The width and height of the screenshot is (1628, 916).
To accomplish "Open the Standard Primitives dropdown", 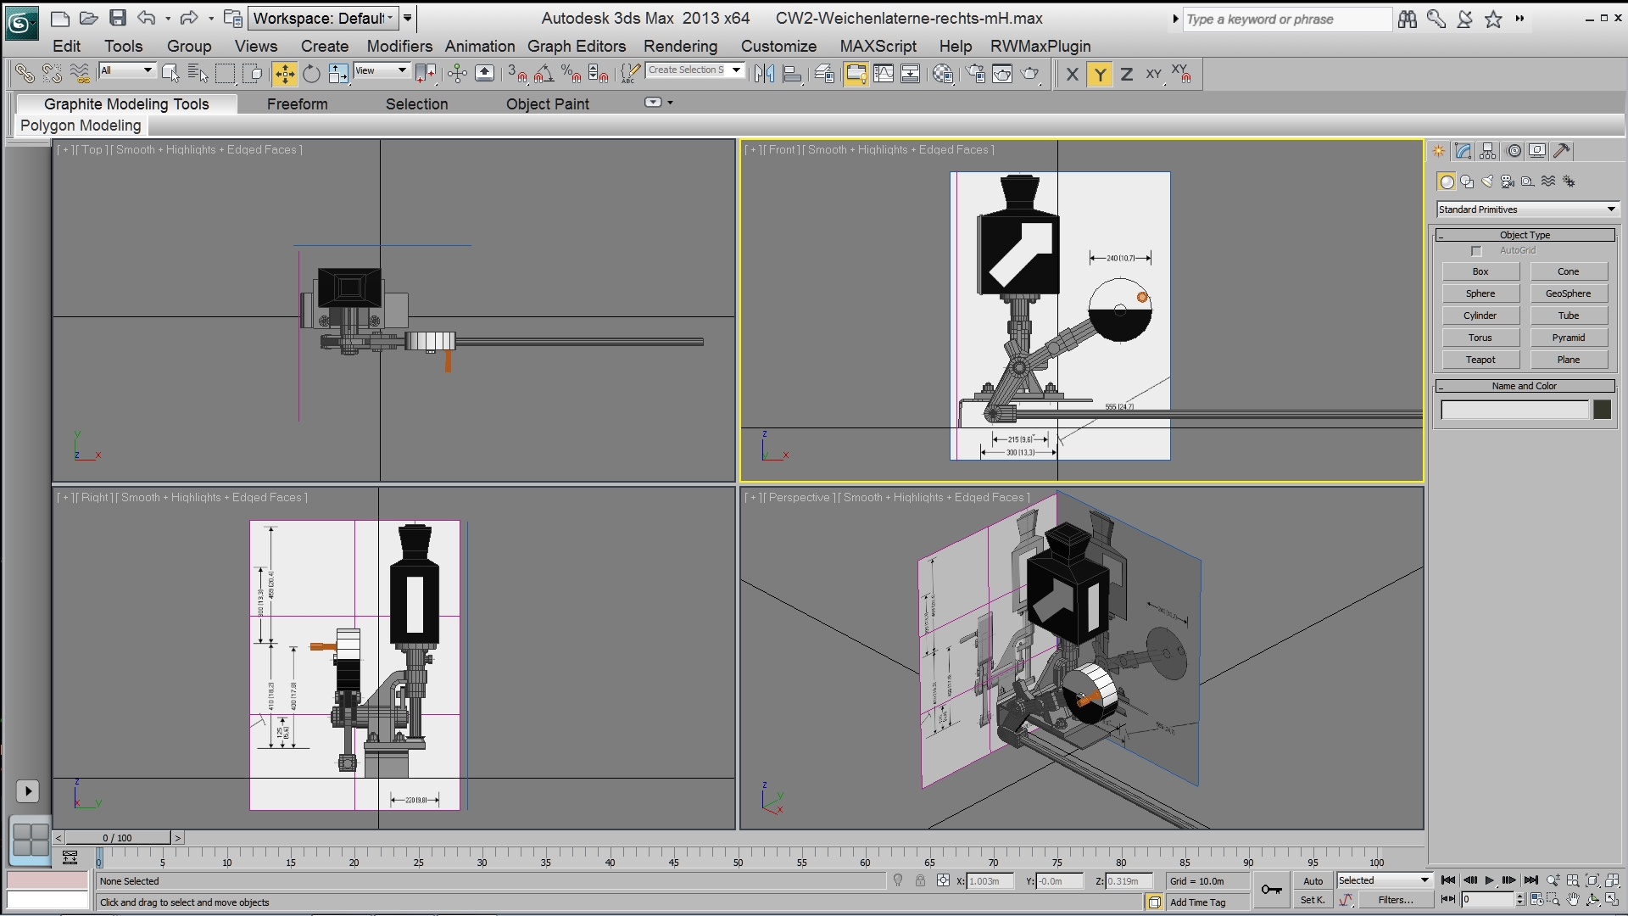I will [1526, 209].
